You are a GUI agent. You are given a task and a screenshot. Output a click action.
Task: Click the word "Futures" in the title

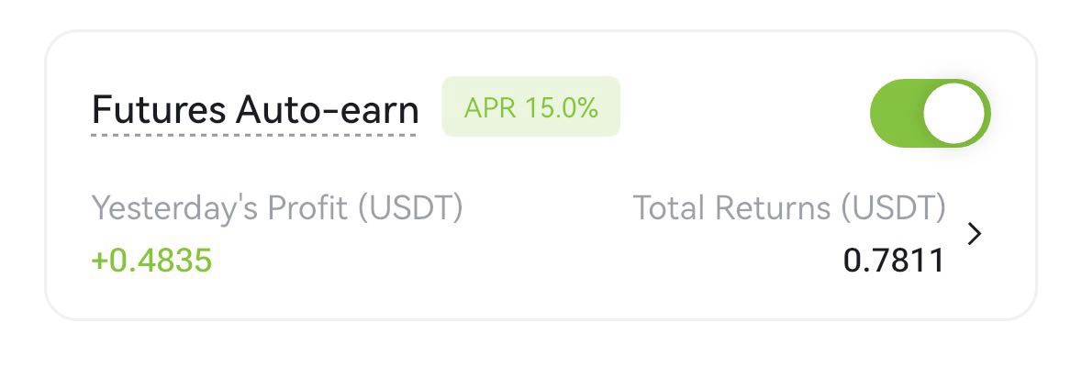(x=159, y=110)
